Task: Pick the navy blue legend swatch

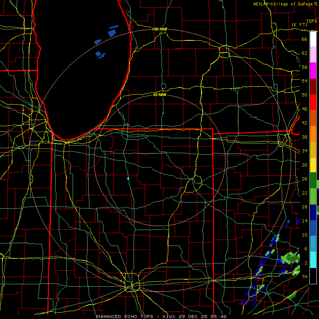Action: [313, 212]
